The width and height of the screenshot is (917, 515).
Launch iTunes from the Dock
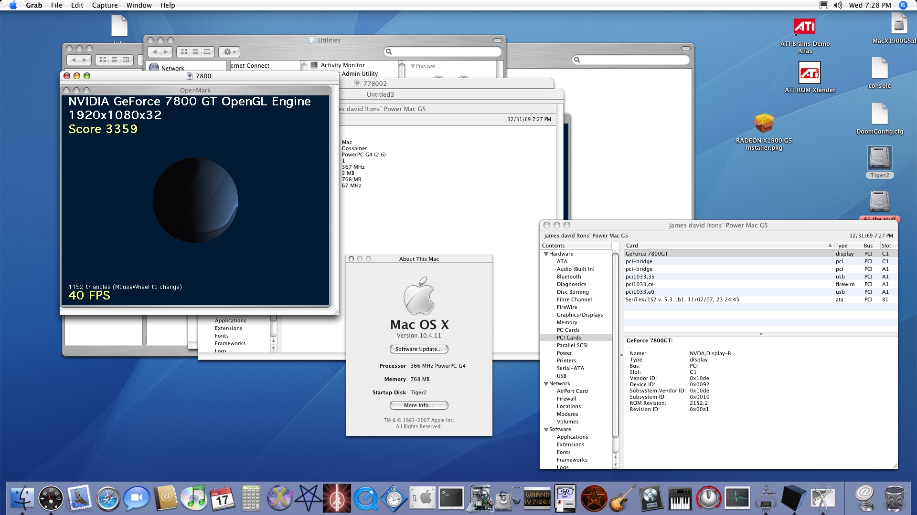click(193, 499)
